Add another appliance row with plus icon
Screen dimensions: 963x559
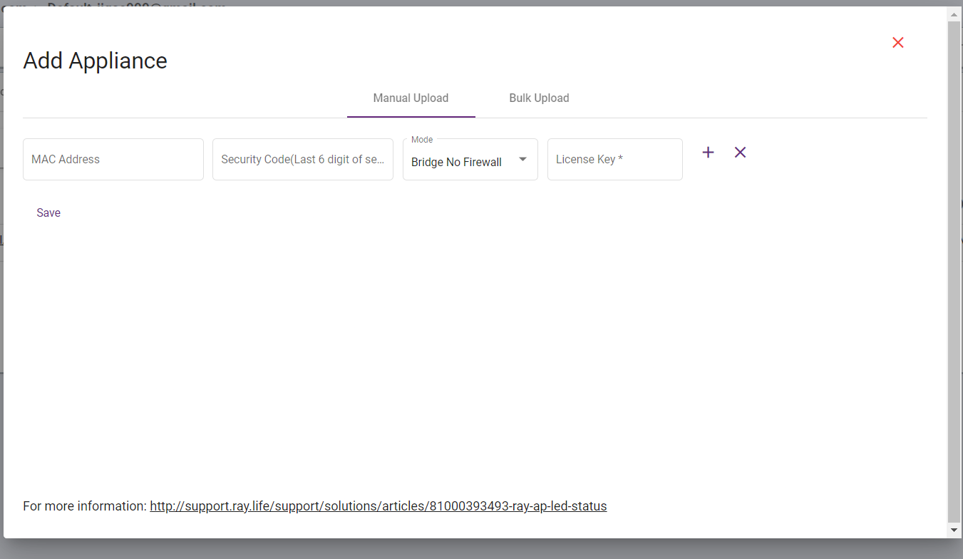point(708,152)
